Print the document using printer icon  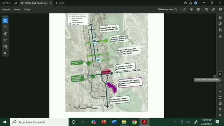[x=198, y=9]
